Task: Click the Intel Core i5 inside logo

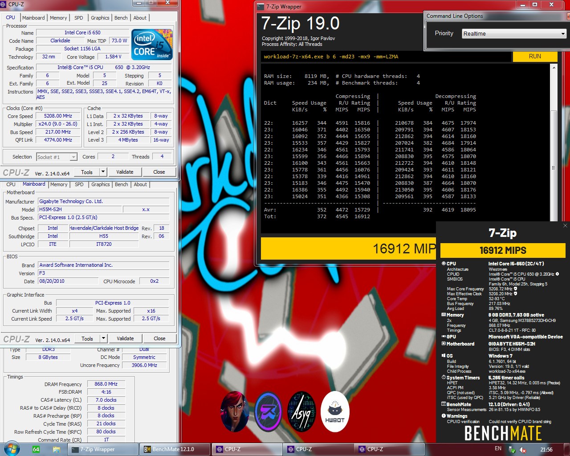Action: coord(152,45)
